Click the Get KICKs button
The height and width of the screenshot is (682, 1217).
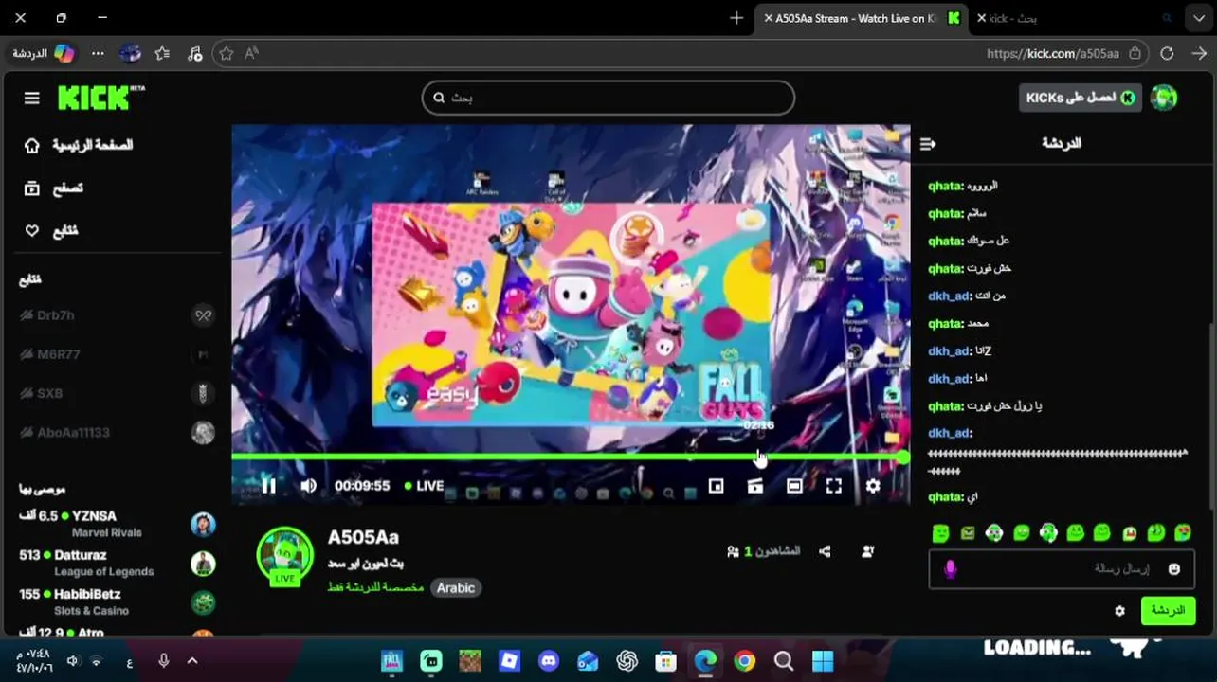[1080, 98]
